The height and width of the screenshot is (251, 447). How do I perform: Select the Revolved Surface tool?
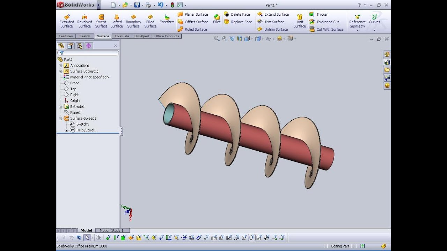pyautogui.click(x=85, y=21)
